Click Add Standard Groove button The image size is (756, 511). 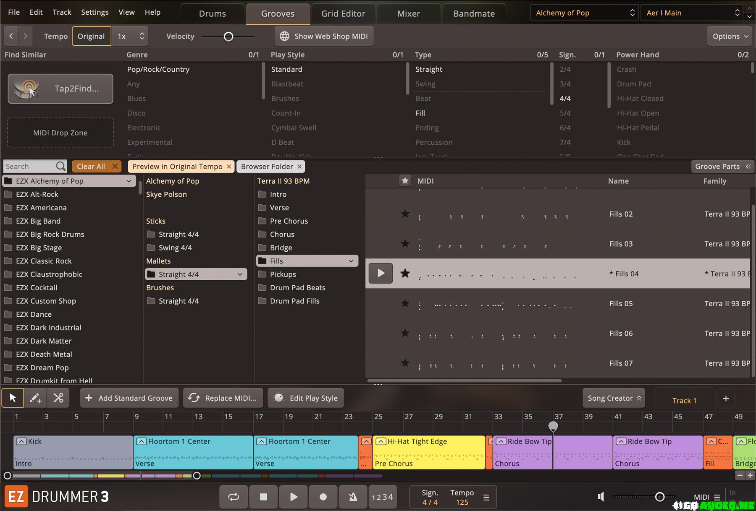pyautogui.click(x=129, y=398)
